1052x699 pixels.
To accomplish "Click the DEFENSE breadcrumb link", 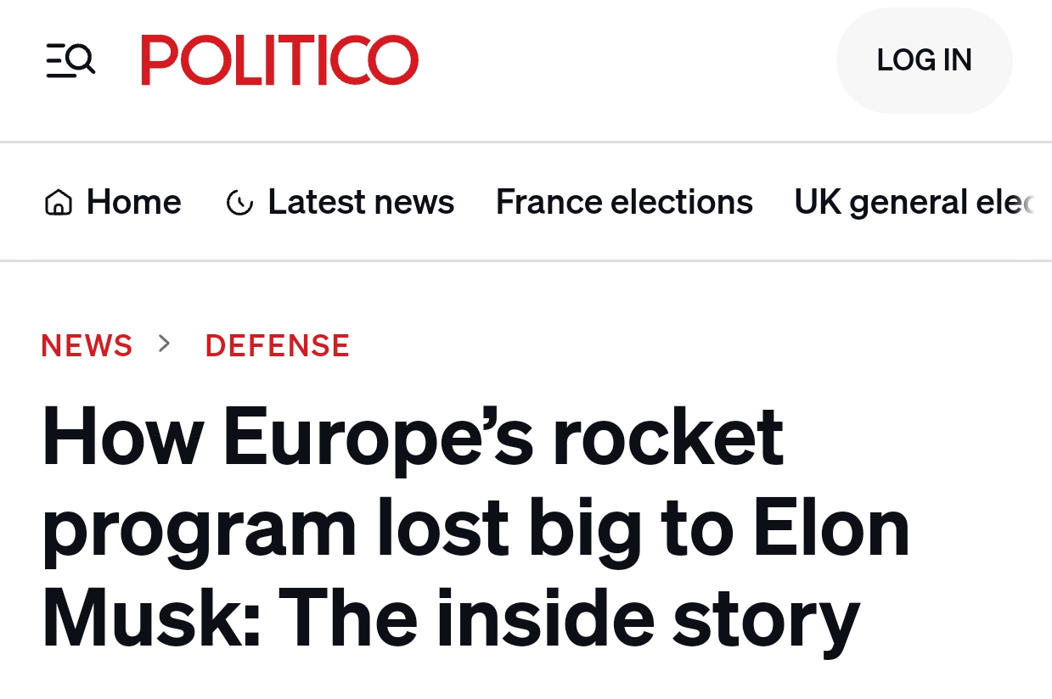I will point(278,345).
